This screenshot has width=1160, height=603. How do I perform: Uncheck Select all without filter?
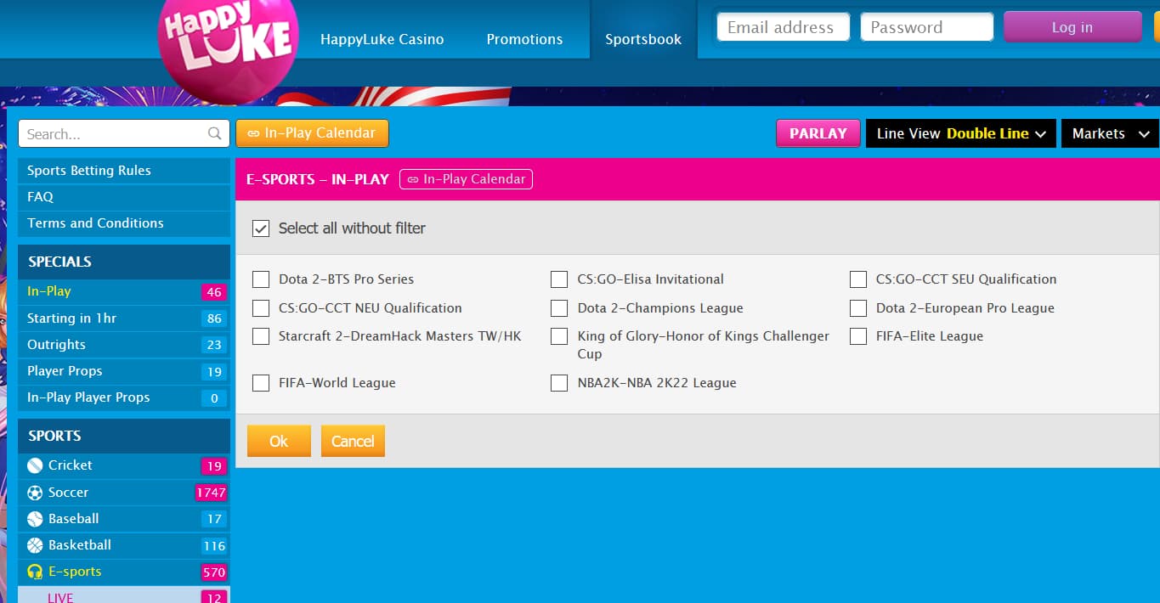(x=261, y=228)
